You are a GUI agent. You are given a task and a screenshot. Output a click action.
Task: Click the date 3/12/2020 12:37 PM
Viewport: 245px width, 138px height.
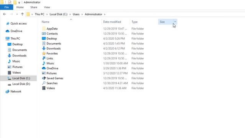click(115, 73)
